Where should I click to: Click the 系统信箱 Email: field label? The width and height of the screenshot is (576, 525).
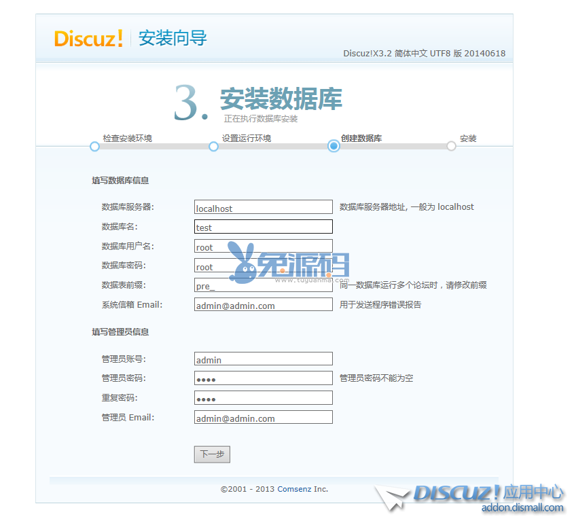[132, 304]
